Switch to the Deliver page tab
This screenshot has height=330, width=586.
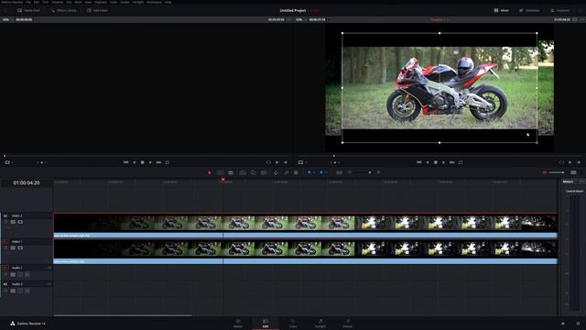pos(348,324)
